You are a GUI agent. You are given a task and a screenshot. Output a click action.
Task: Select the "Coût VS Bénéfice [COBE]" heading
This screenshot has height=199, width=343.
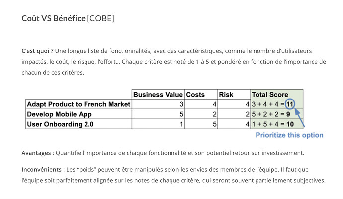[x=68, y=18]
